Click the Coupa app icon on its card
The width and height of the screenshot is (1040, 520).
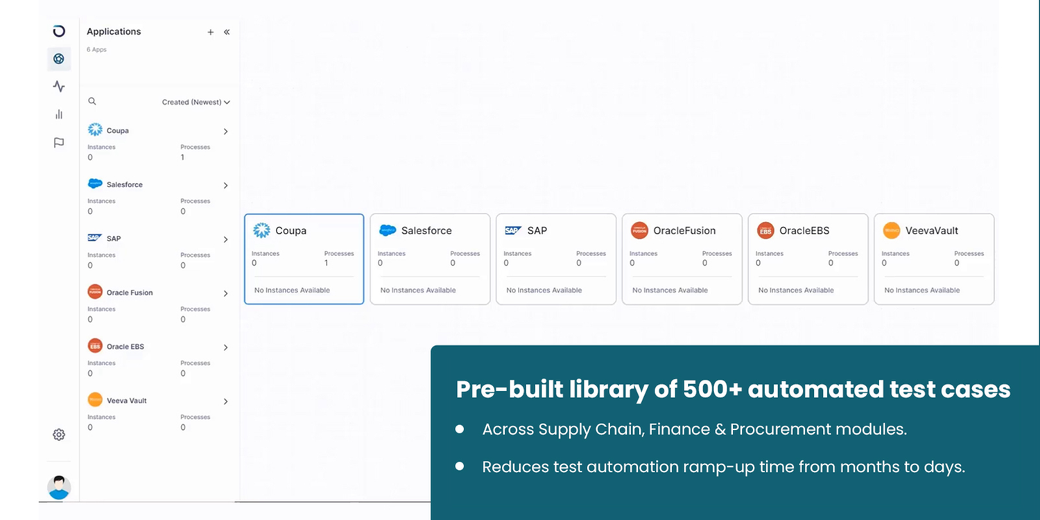261,230
